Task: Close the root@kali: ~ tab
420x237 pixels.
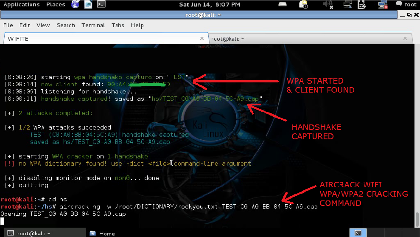Action: [x=405, y=39]
